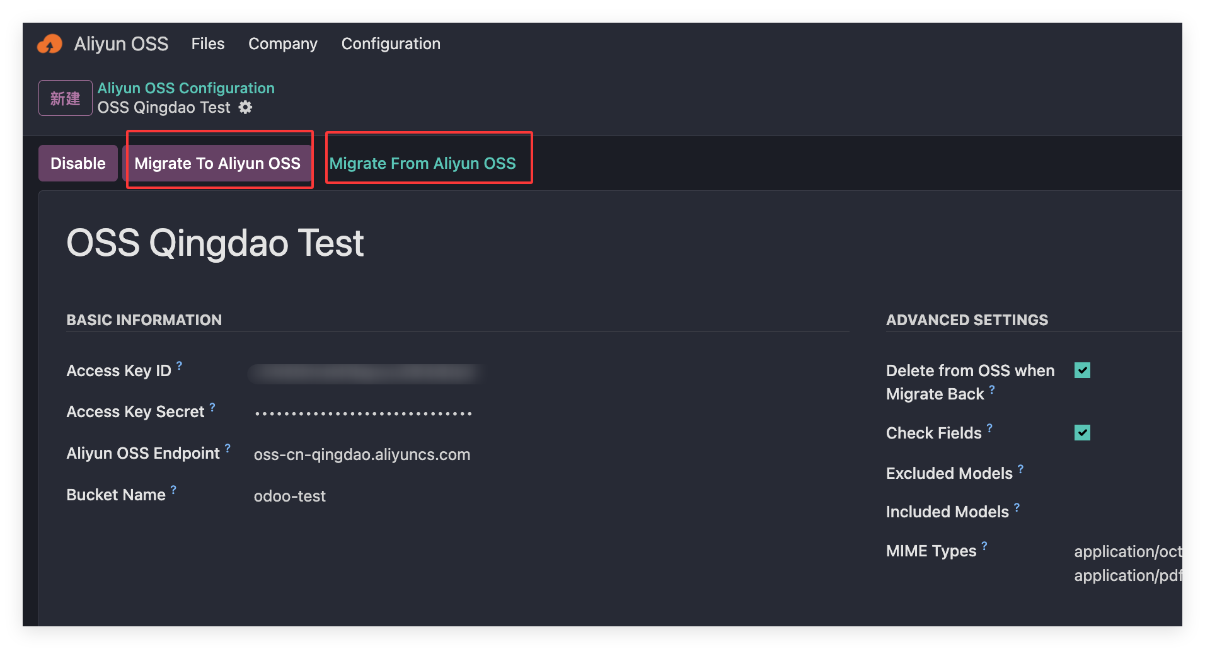Toggle Delete from OSS when Migrate Back checkbox
Image resolution: width=1205 pixels, height=649 pixels.
pos(1082,370)
